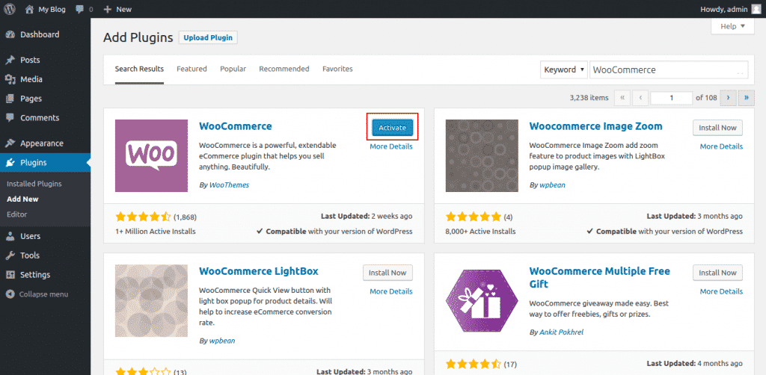This screenshot has height=375, width=766.
Task: Click the plugin search input field
Action: 667,69
